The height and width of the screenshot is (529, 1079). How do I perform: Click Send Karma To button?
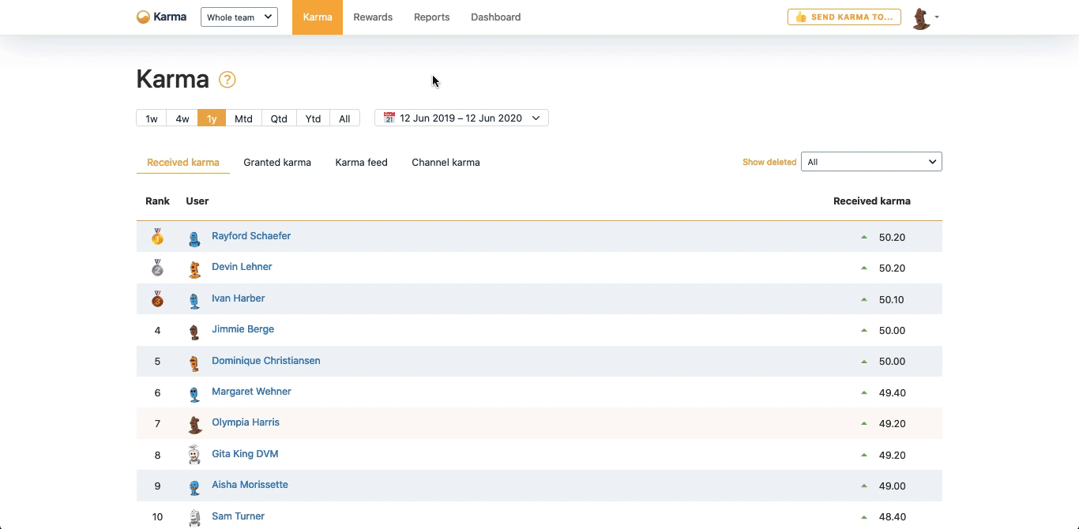point(844,17)
